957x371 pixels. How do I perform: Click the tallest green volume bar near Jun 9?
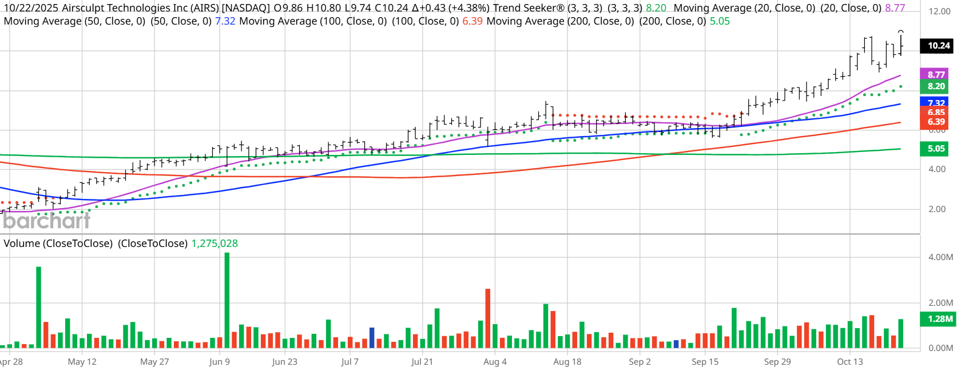point(227,300)
